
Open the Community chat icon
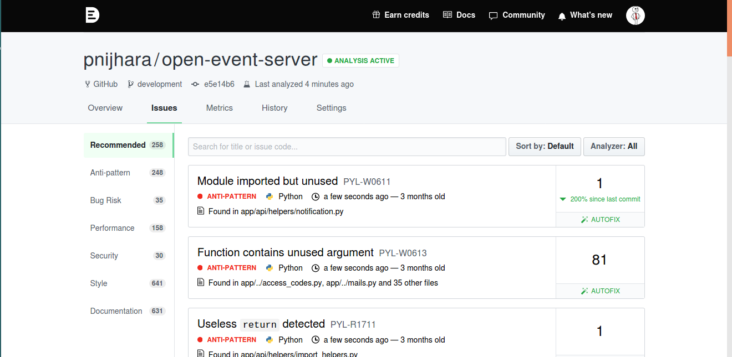click(x=493, y=15)
